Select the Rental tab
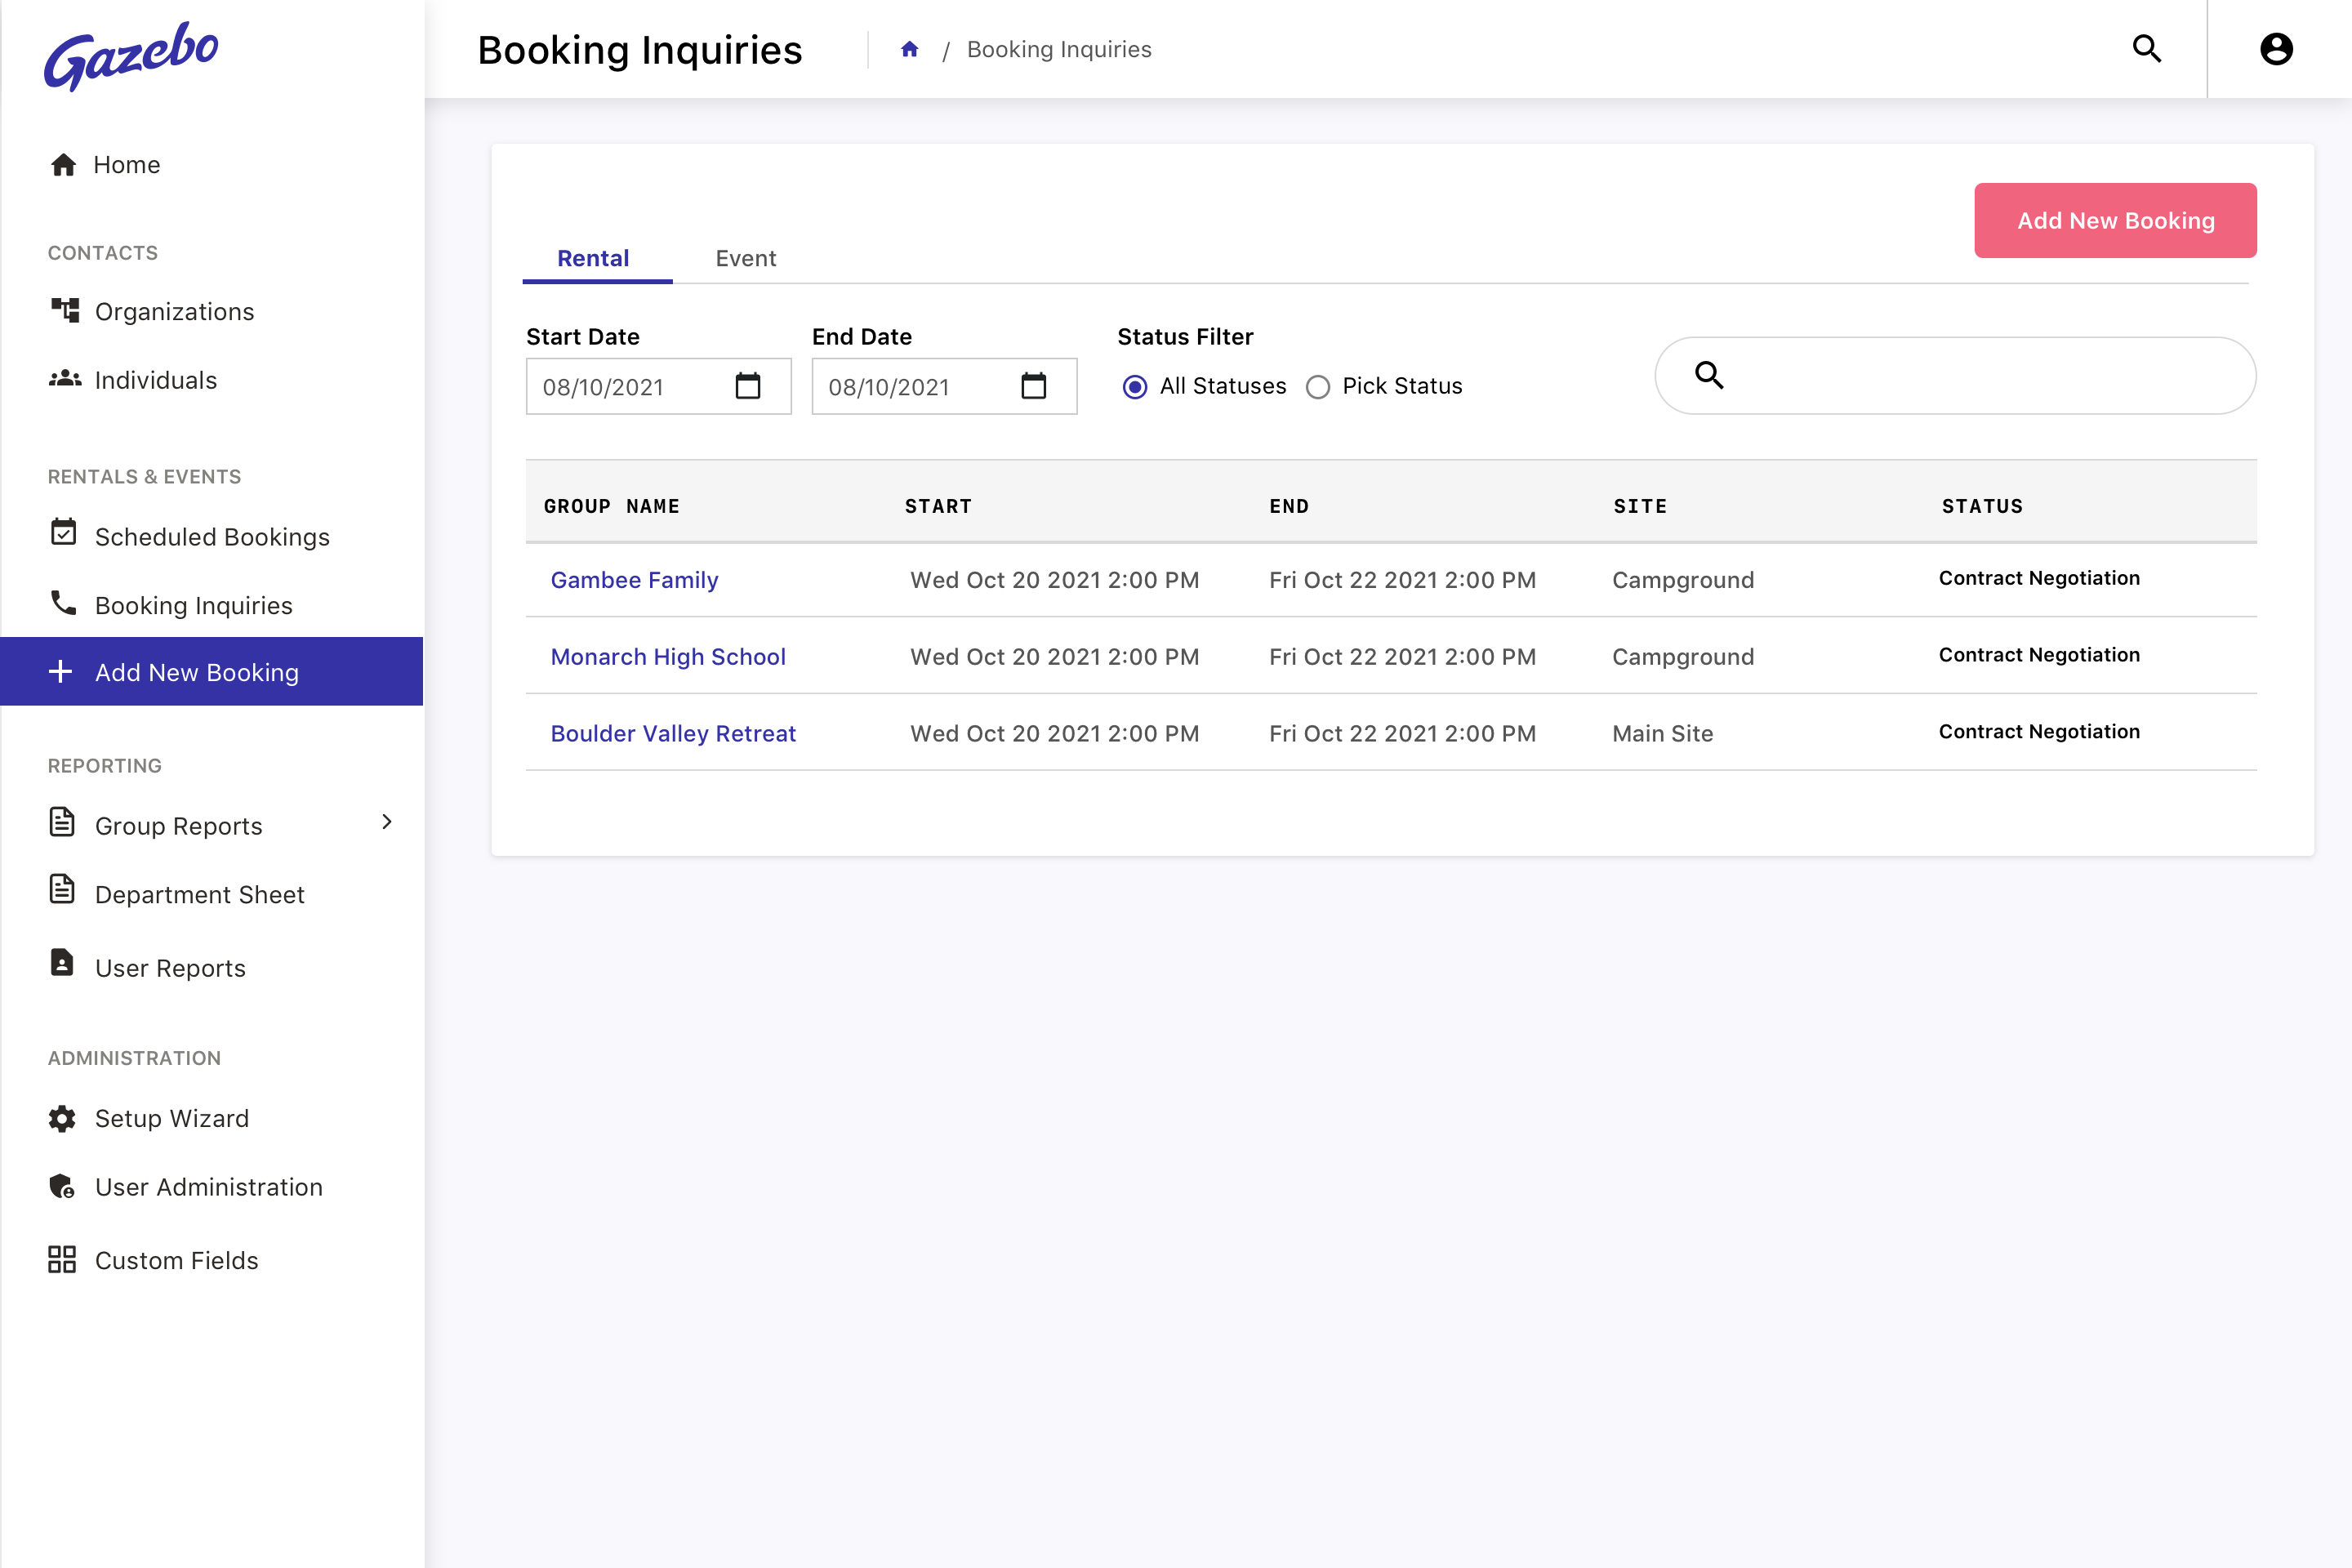 click(x=593, y=258)
